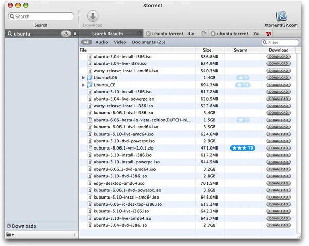The image size is (309, 246).
Task: Select the ubuntu search in sidebar
Action: click(x=42, y=34)
